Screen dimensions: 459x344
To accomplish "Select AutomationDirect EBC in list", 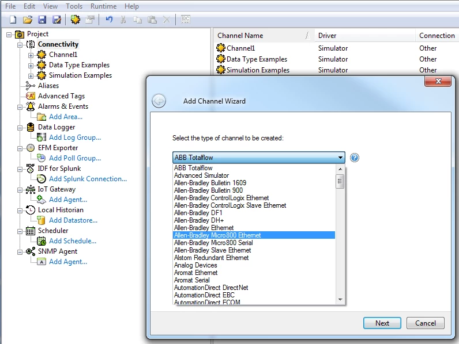I will 254,295.
